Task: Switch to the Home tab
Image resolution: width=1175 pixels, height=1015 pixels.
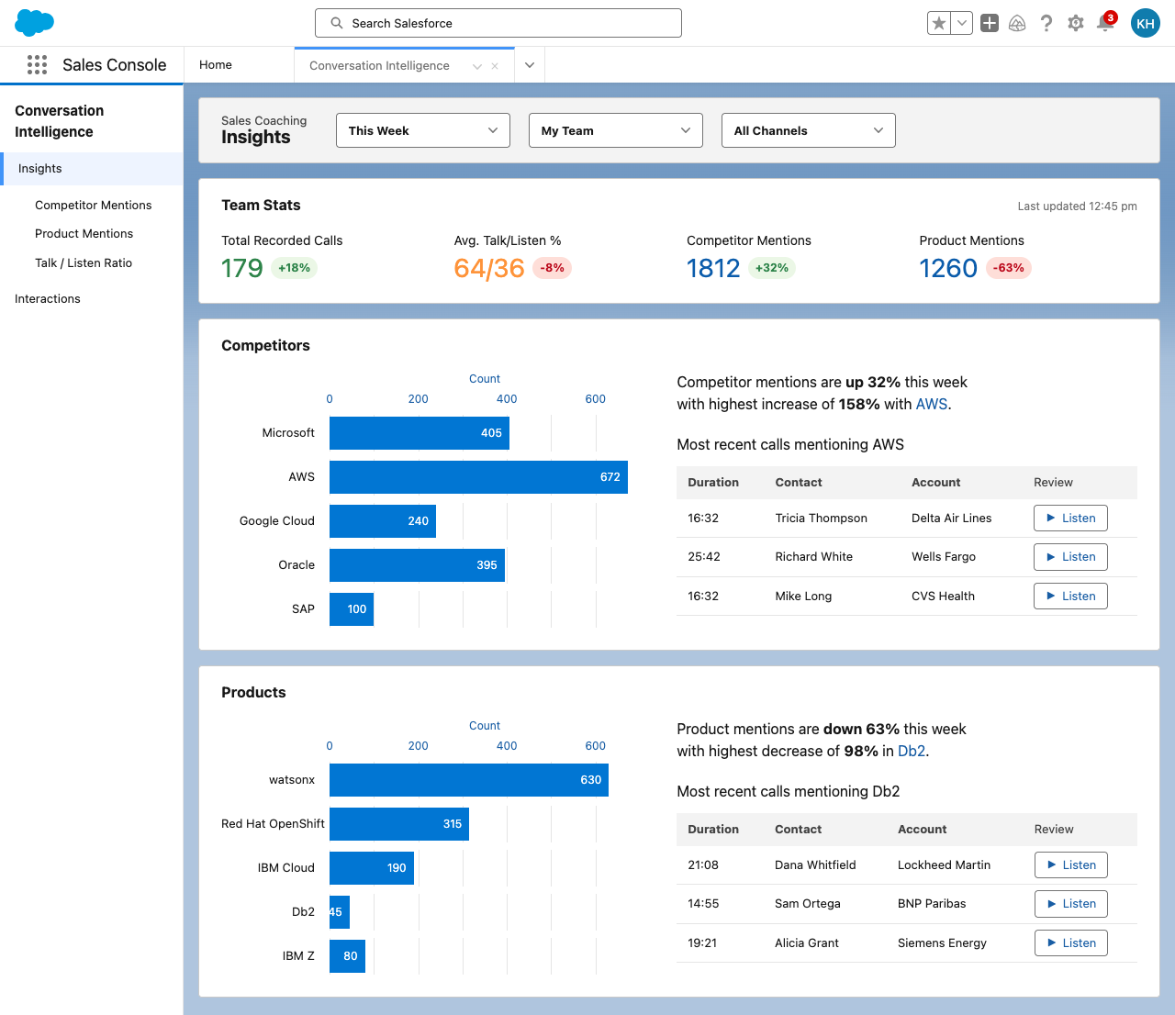Action: 216,64
